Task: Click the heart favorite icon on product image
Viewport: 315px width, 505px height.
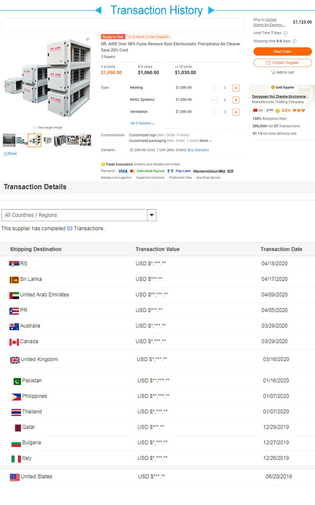Action: point(87,40)
